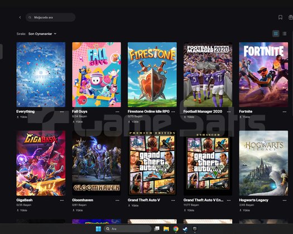This screenshot has width=293, height=234.
Task: Click Firestone Online Idle RPG title
Action: (x=148, y=111)
